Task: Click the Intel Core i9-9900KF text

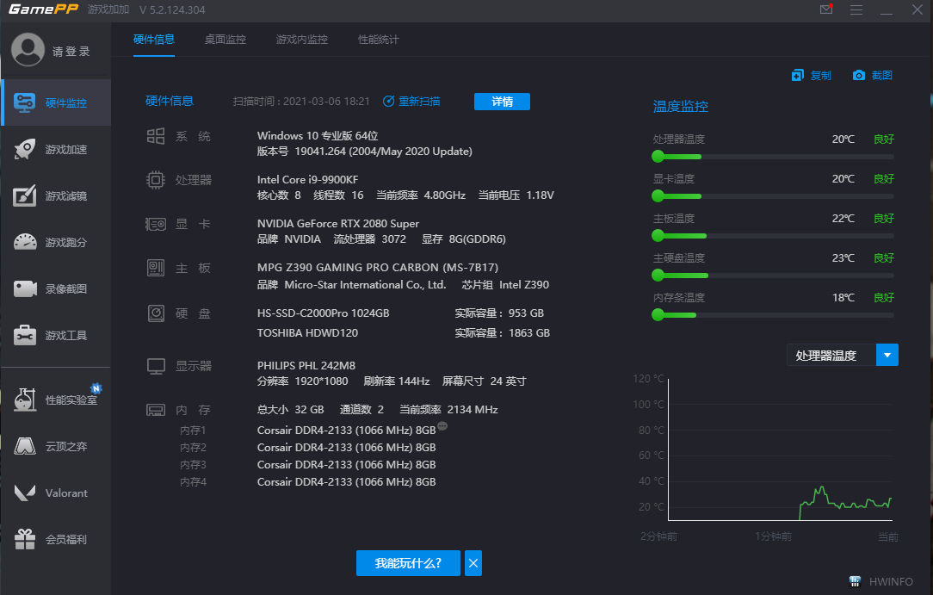Action: pos(307,180)
